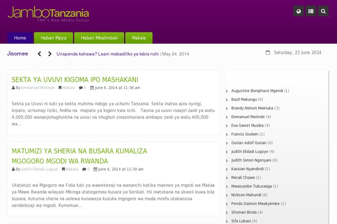Select Pendo Daimon Mwakyembe in the author list
The height and width of the screenshot is (224, 337).
[x=256, y=204]
